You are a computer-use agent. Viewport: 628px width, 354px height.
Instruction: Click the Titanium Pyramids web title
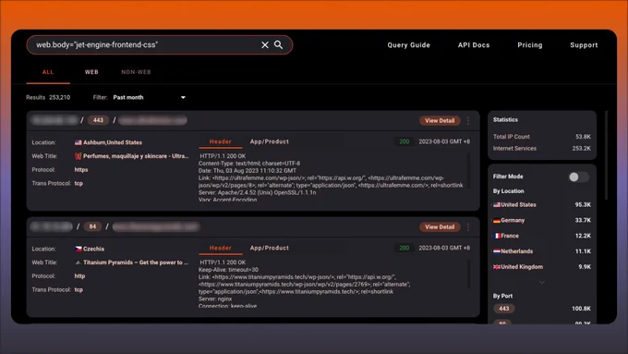click(136, 262)
